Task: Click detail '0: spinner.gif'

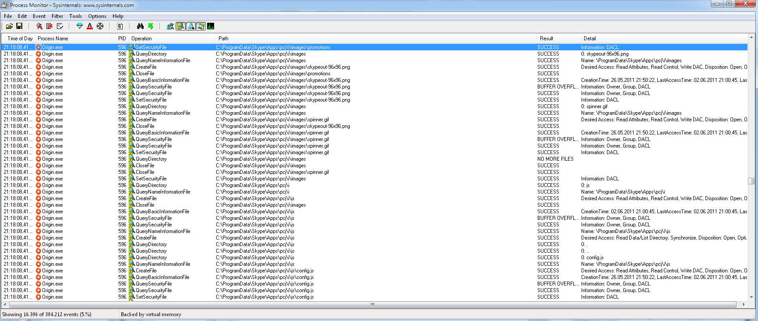Action: 594,106
